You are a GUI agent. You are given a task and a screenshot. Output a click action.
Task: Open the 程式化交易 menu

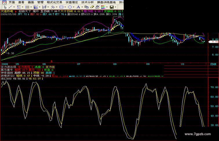pyautogui.click(x=54, y=2)
